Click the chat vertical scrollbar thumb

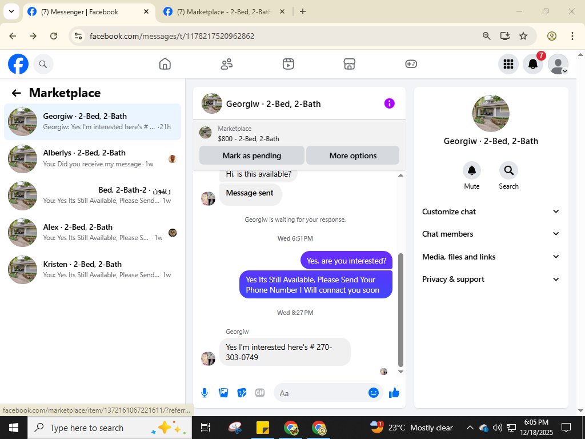[400, 310]
